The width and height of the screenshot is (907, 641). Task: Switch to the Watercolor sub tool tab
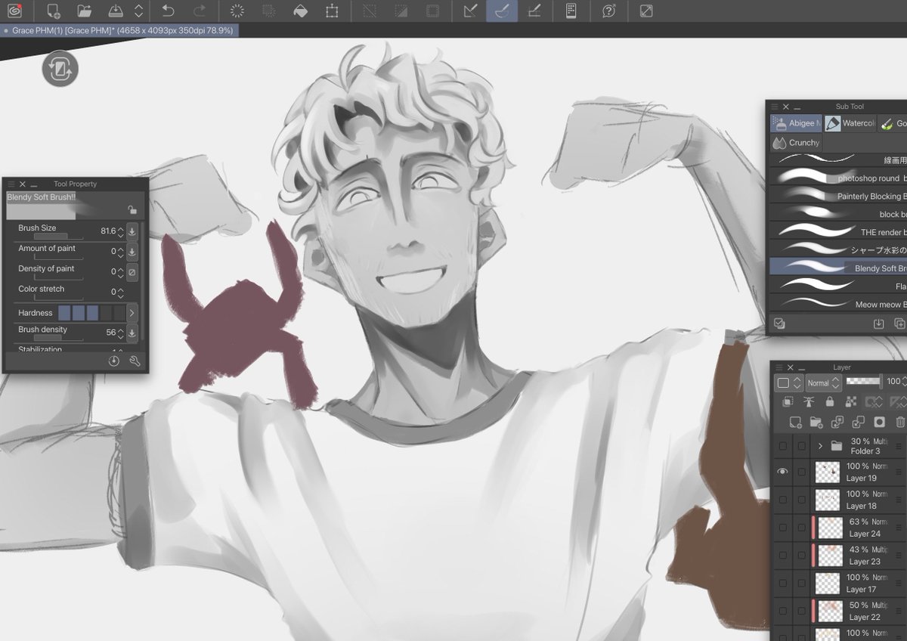tap(850, 123)
